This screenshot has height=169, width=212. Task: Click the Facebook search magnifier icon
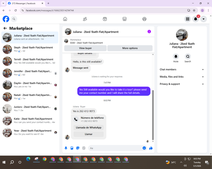point(14,19)
